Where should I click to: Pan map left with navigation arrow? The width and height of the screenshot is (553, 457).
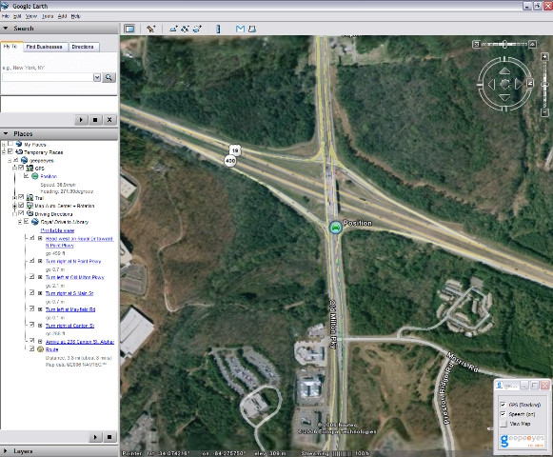pyautogui.click(x=491, y=84)
